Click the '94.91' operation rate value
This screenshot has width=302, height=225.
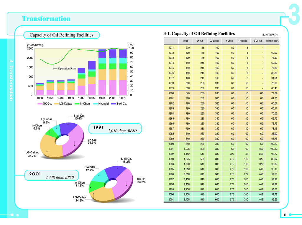click(274, 78)
